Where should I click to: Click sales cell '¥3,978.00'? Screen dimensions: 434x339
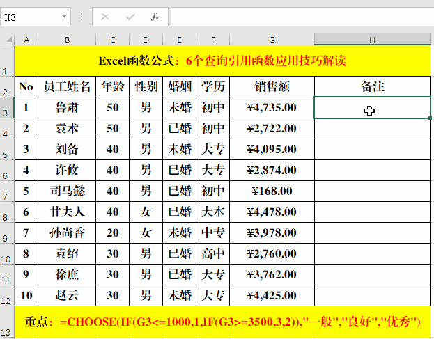click(x=272, y=232)
